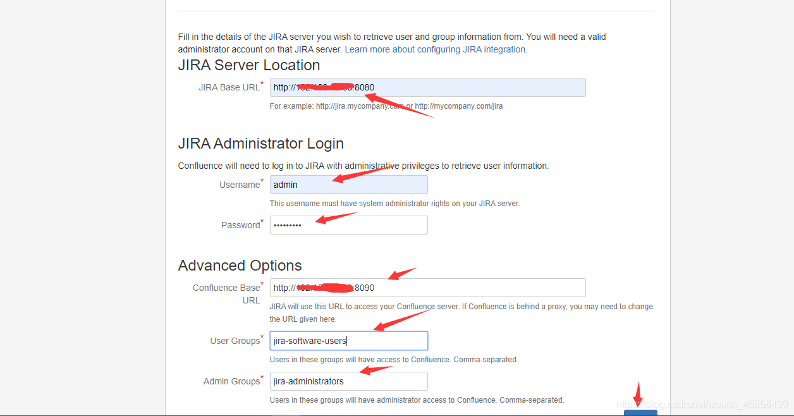Viewport: 794px width, 416px height.
Task: Click the hint text 'For example: http://jira.mycompany.com'
Action: [x=386, y=106]
